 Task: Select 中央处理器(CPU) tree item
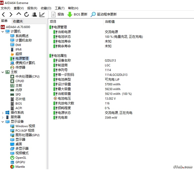click(x=27, y=76)
